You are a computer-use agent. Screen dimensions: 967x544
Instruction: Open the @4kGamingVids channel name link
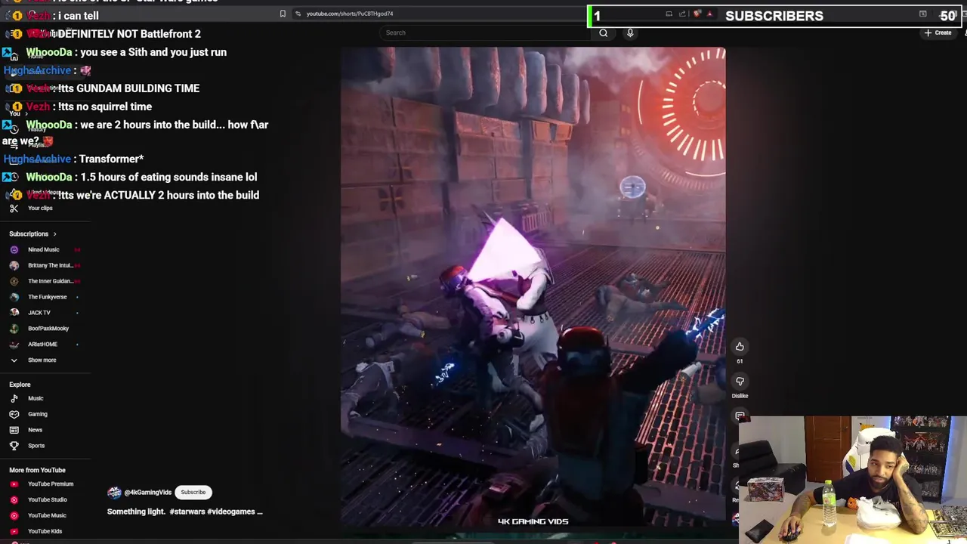tap(148, 493)
